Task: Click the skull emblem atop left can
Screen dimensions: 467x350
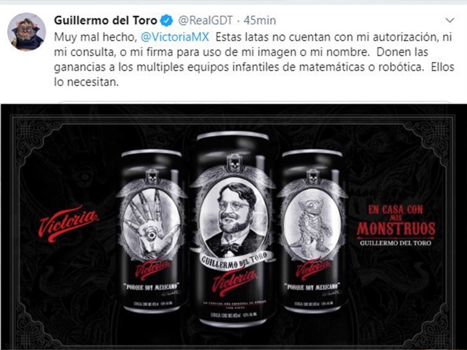Action: click(153, 178)
